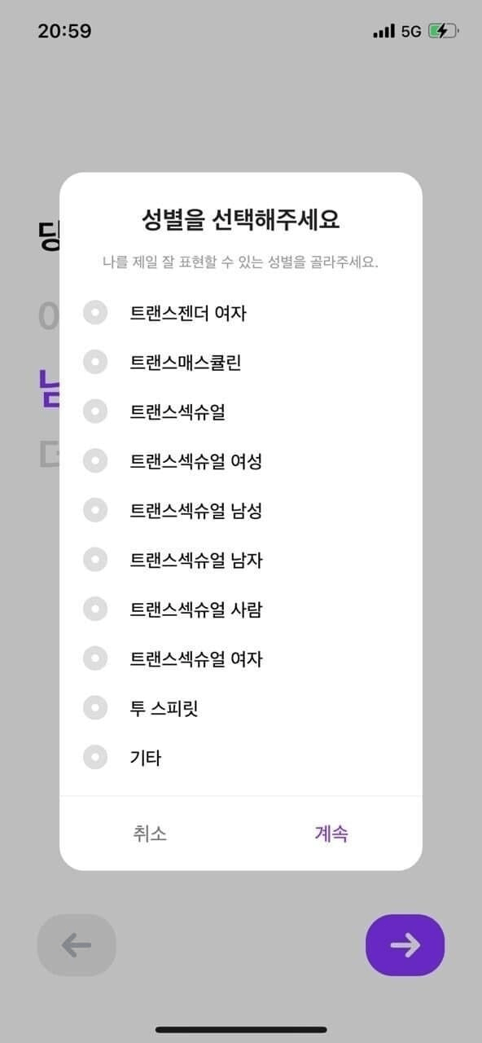Tap the purple forward arrow button

405,945
